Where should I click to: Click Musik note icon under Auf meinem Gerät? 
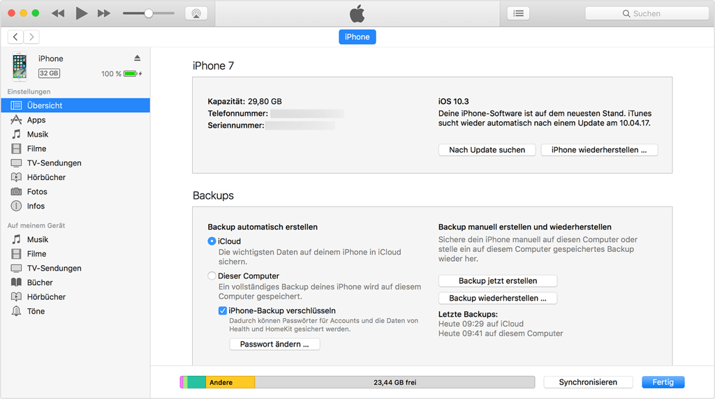pyautogui.click(x=17, y=239)
